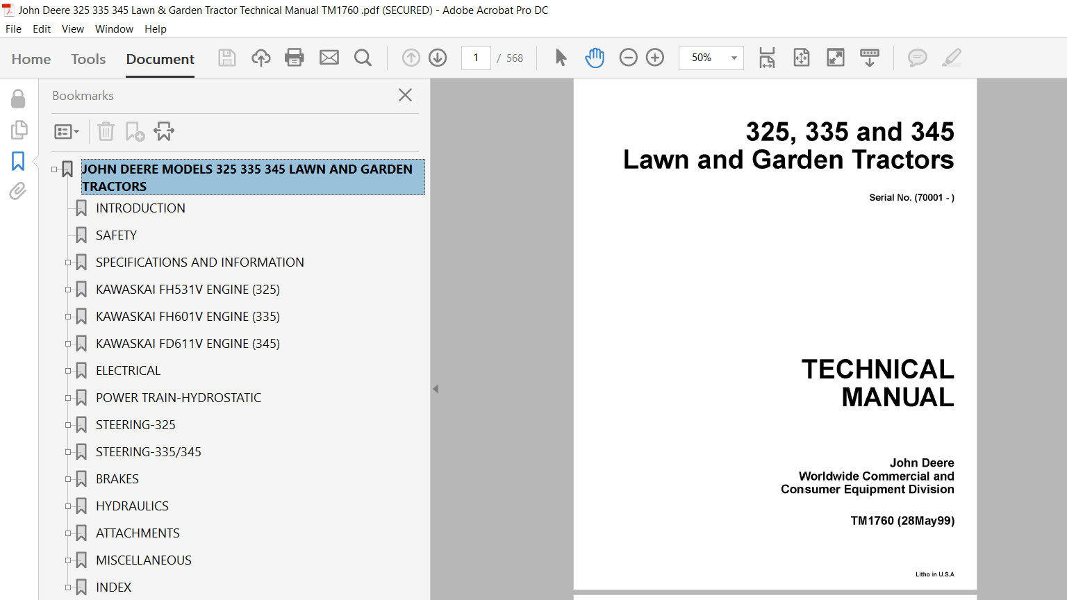The height and width of the screenshot is (600, 1067).
Task: Expand Kawasaki FH531V Engine bookmark
Action: (68, 290)
